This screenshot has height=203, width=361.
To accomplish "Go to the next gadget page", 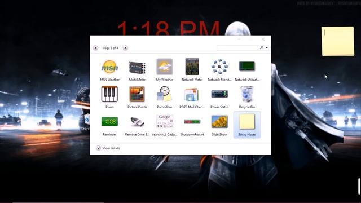I will click(125, 48).
